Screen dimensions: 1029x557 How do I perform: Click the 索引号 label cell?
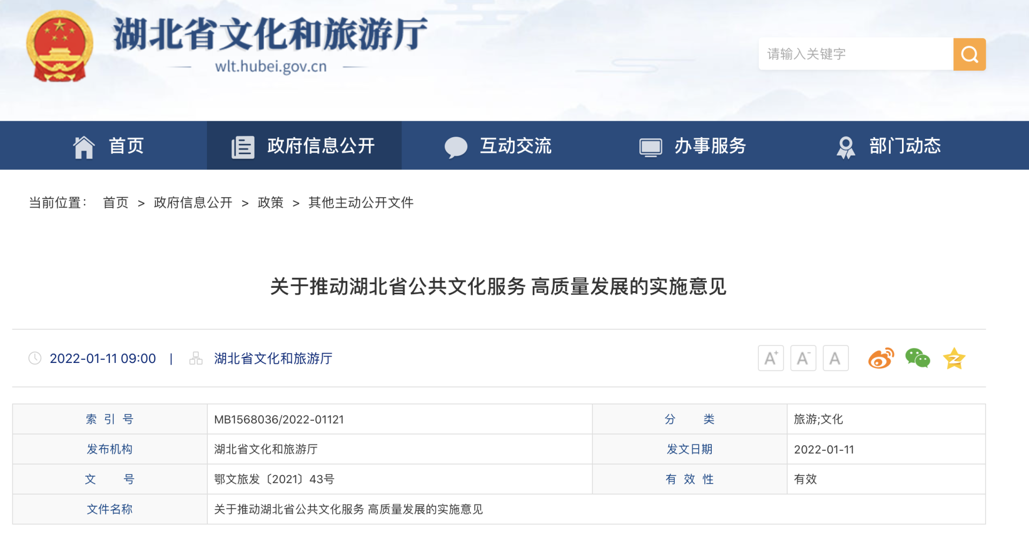pos(110,419)
